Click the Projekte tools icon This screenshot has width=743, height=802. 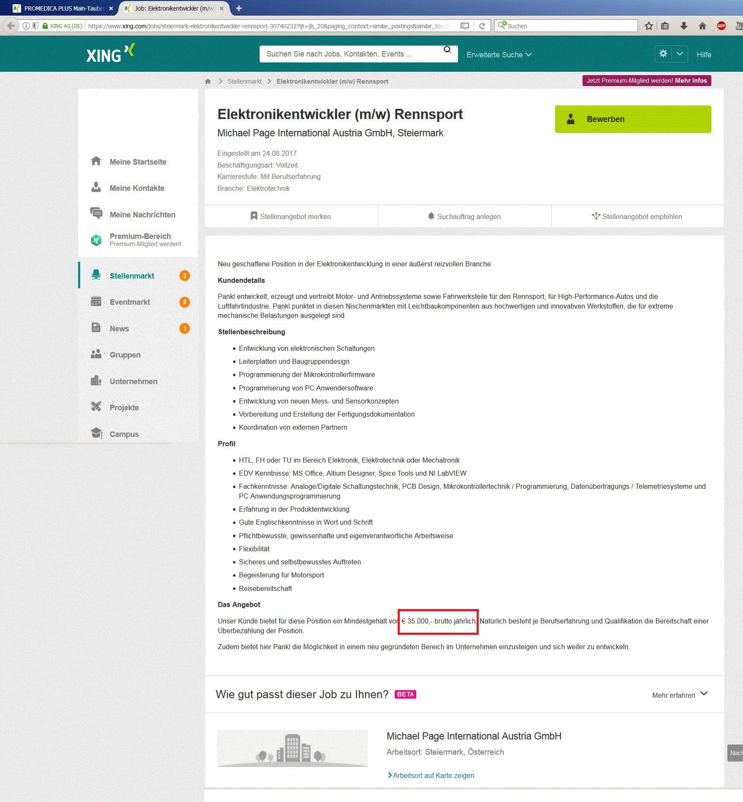pos(96,406)
